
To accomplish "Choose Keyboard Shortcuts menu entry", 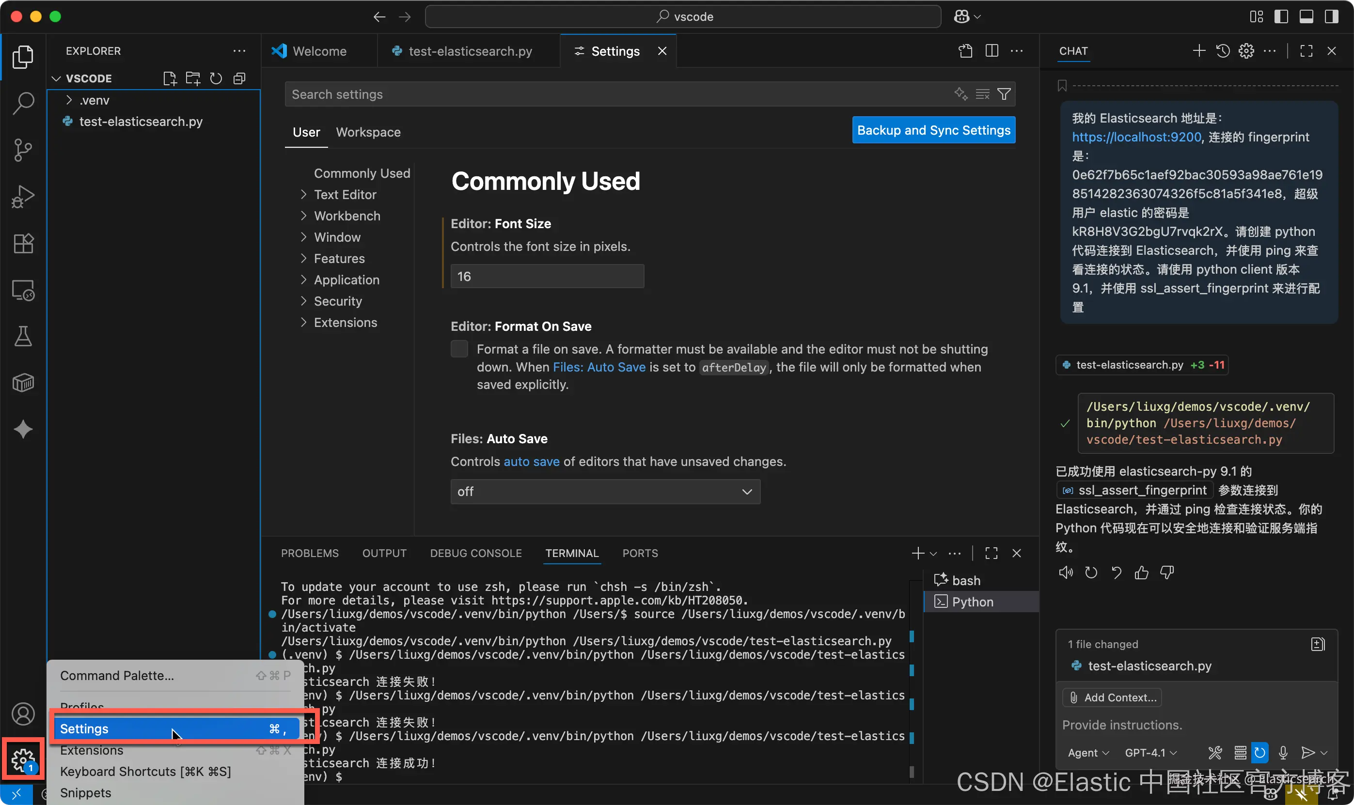I will (x=175, y=772).
